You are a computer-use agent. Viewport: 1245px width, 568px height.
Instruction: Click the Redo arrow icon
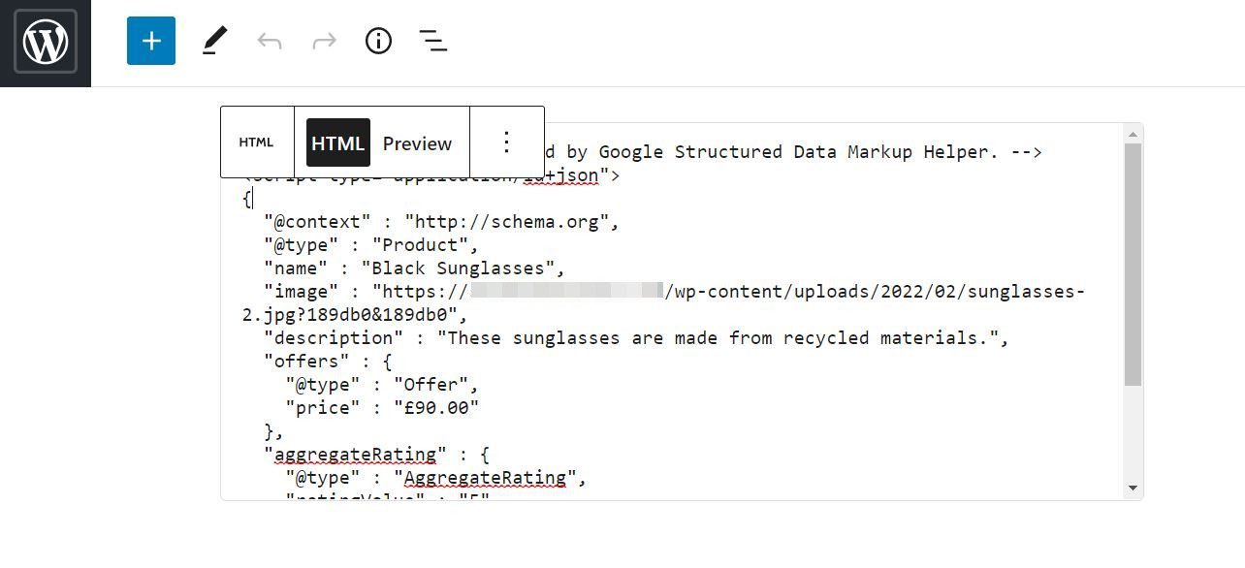[323, 41]
